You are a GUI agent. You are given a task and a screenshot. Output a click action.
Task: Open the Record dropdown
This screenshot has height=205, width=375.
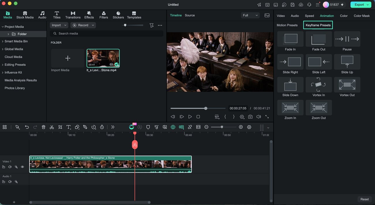click(83, 25)
